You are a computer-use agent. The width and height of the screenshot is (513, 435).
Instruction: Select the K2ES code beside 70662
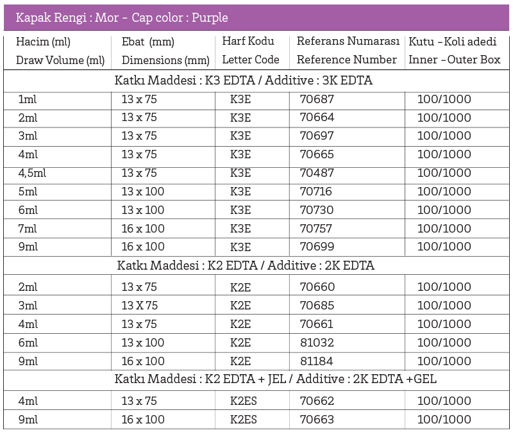pyautogui.click(x=244, y=401)
